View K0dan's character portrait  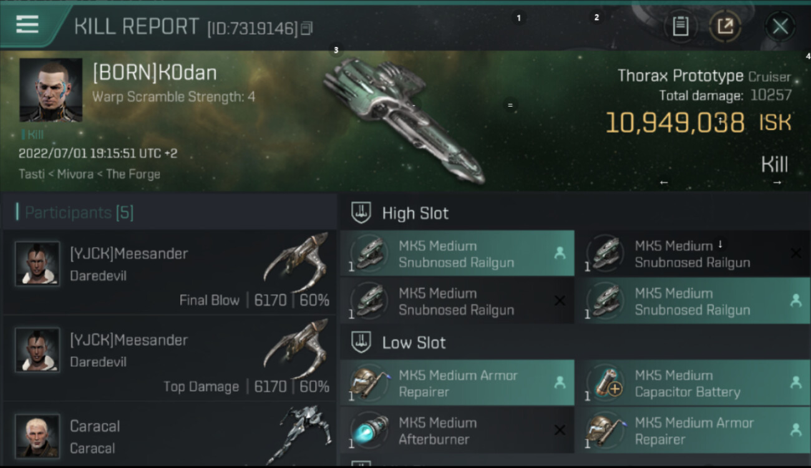pos(51,90)
